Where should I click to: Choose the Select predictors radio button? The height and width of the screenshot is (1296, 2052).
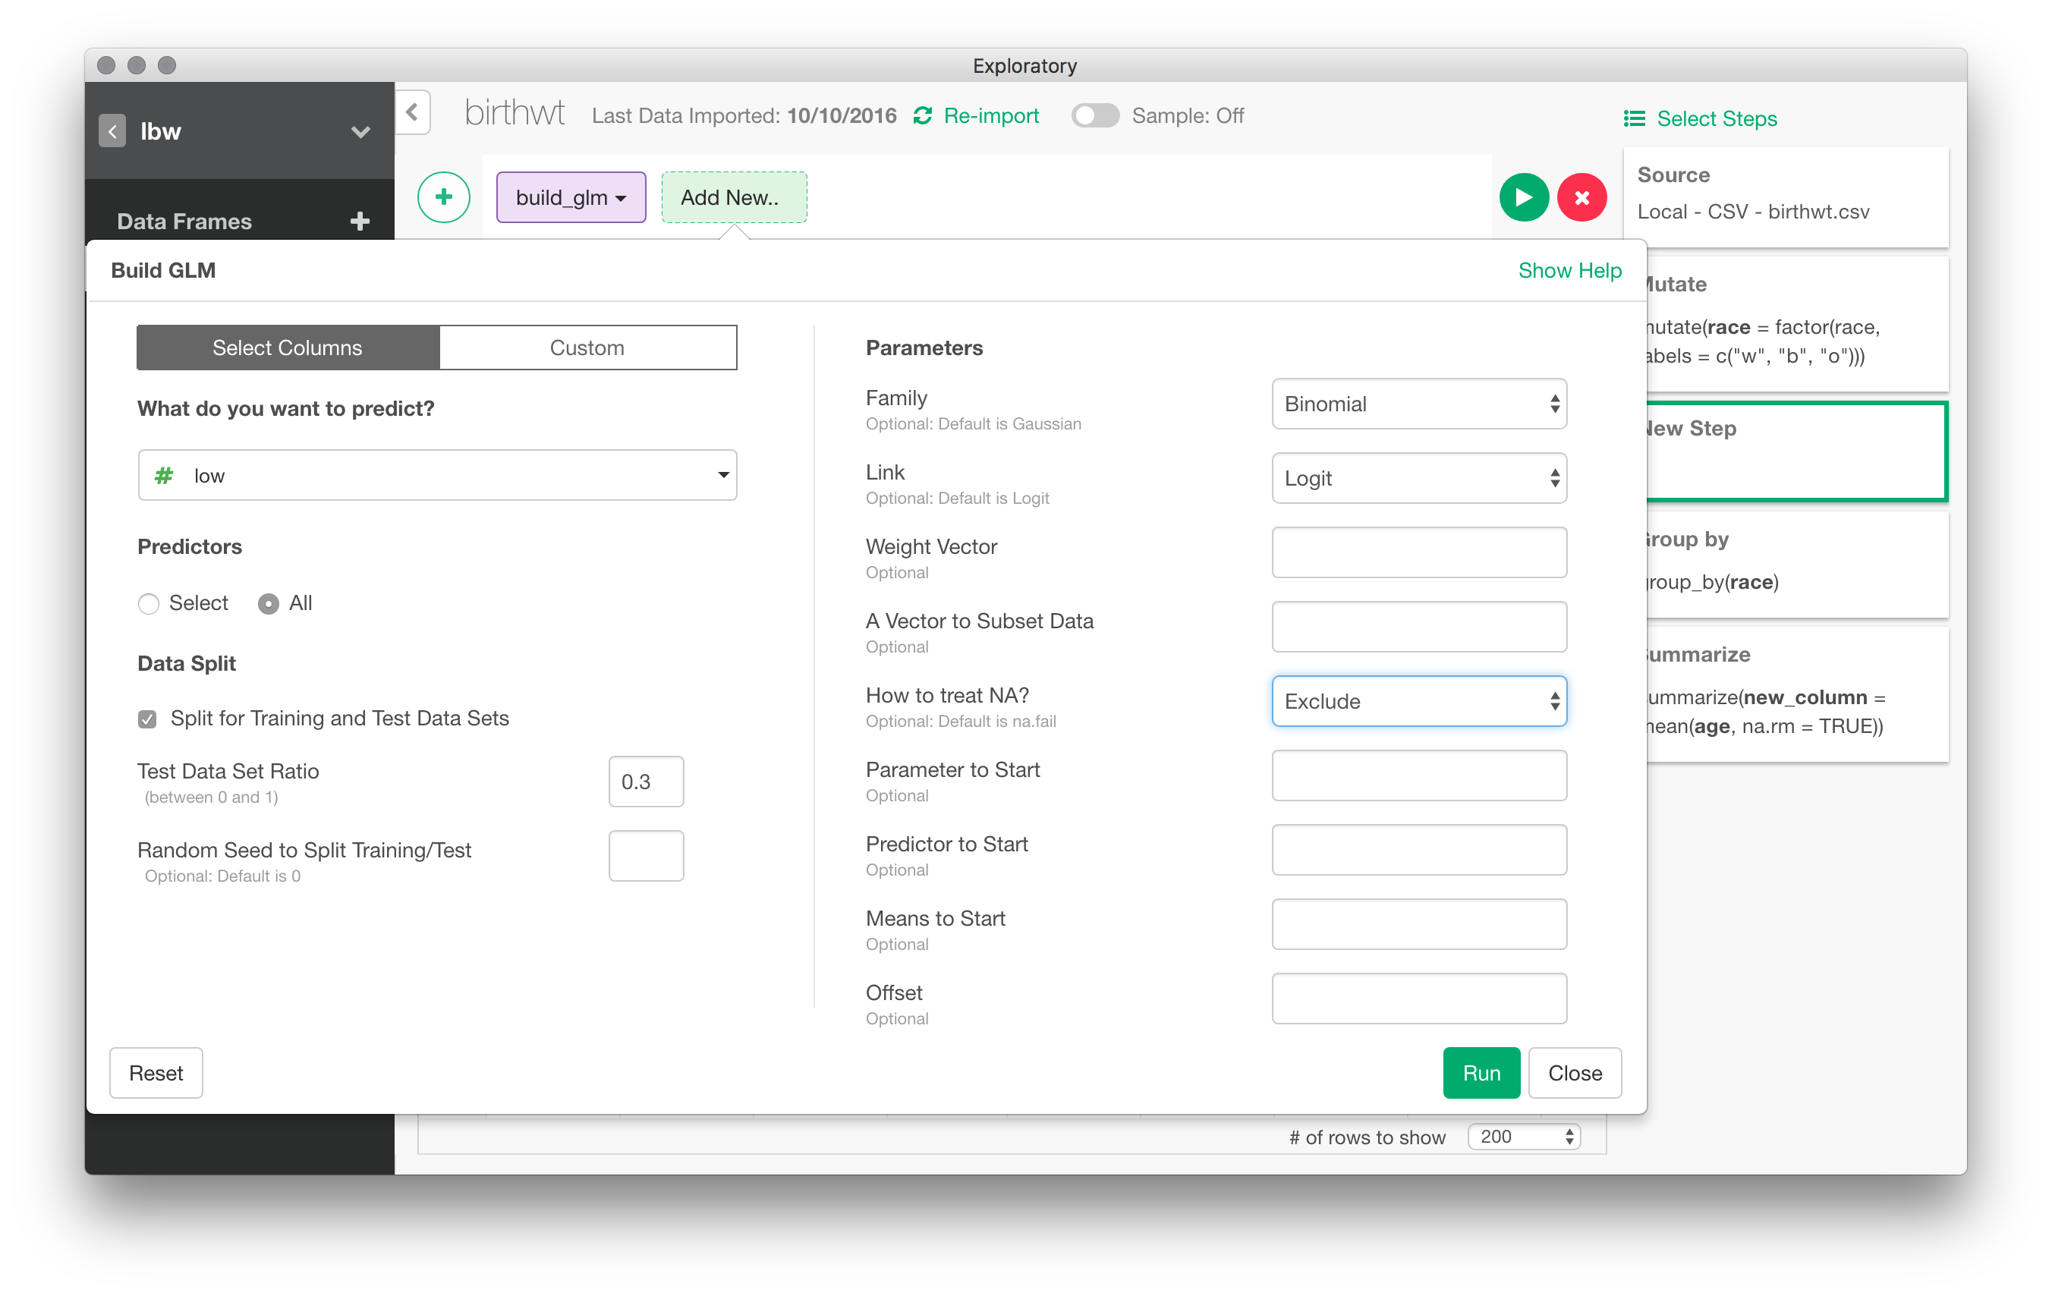(149, 603)
